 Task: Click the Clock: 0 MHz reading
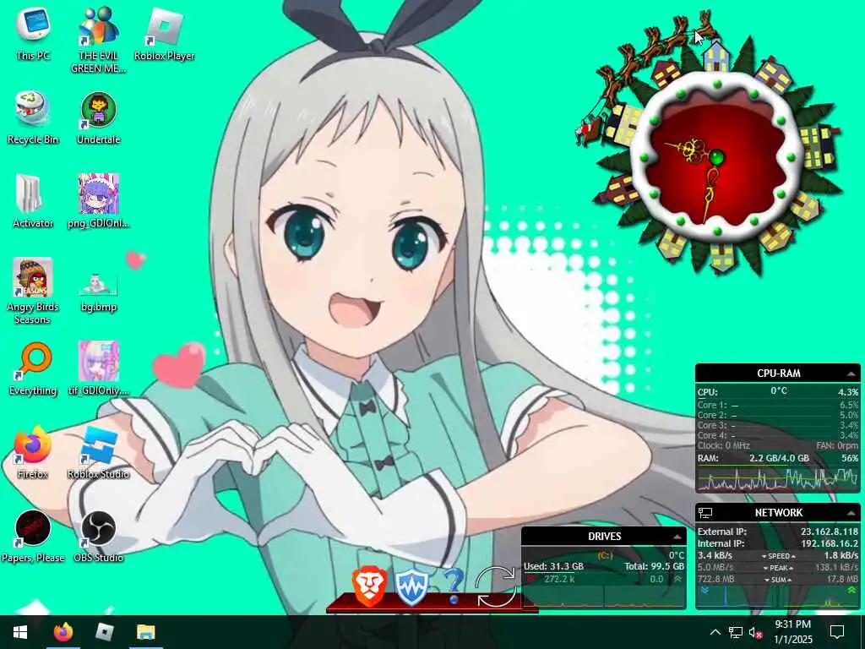coord(723,445)
